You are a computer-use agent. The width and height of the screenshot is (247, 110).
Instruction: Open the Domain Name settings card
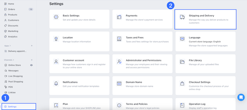142,85
